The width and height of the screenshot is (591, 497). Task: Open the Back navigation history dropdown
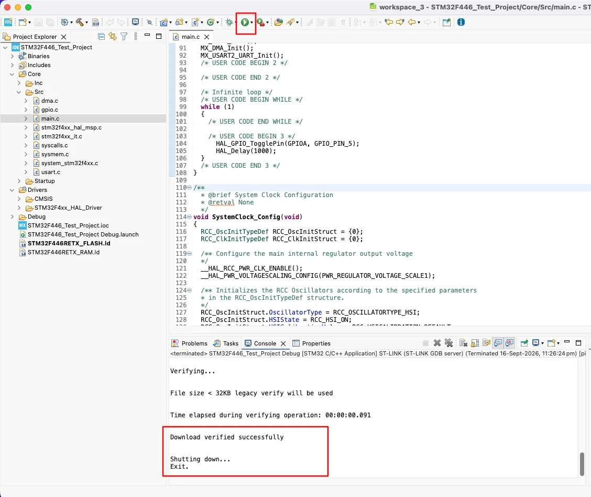coord(419,23)
